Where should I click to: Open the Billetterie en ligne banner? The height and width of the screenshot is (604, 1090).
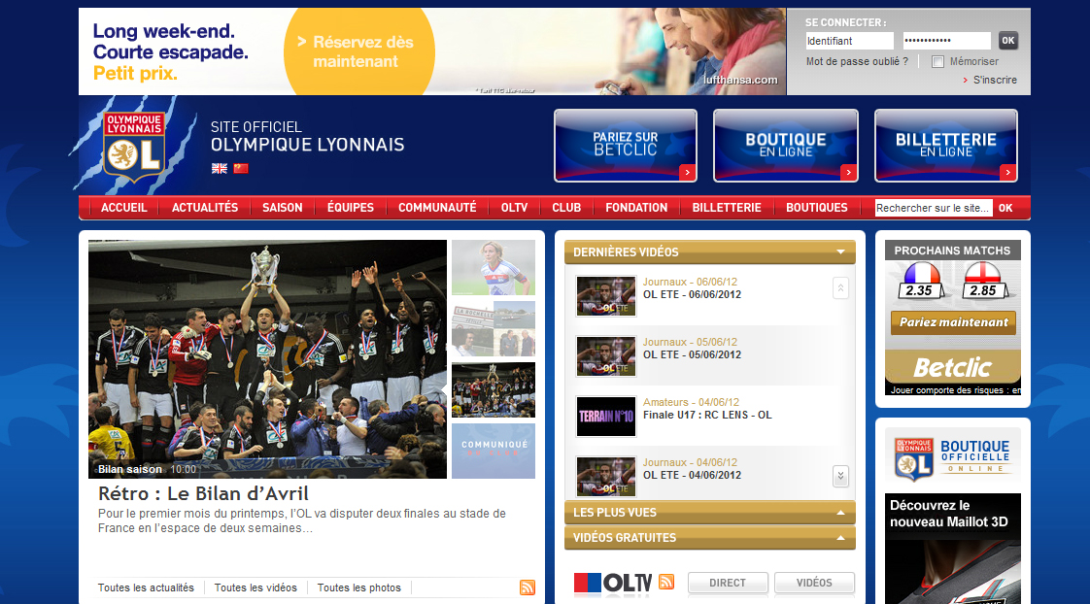click(945, 146)
